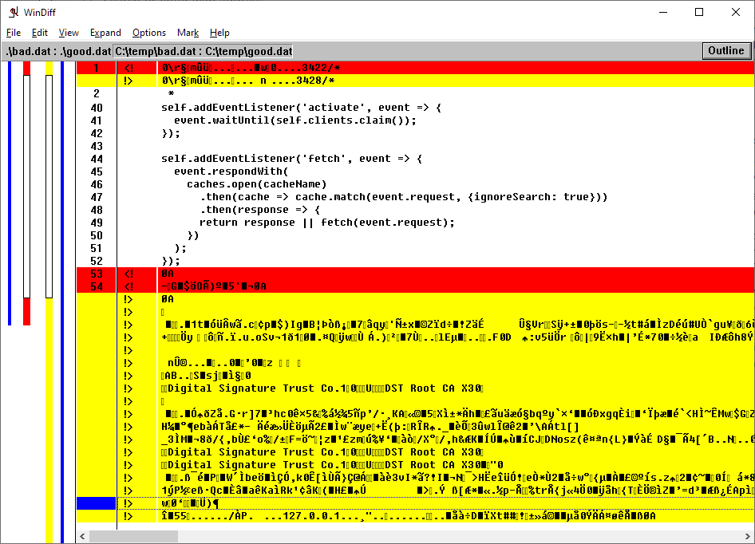
Task: Maximize the WinDiff window
Action: pos(699,12)
